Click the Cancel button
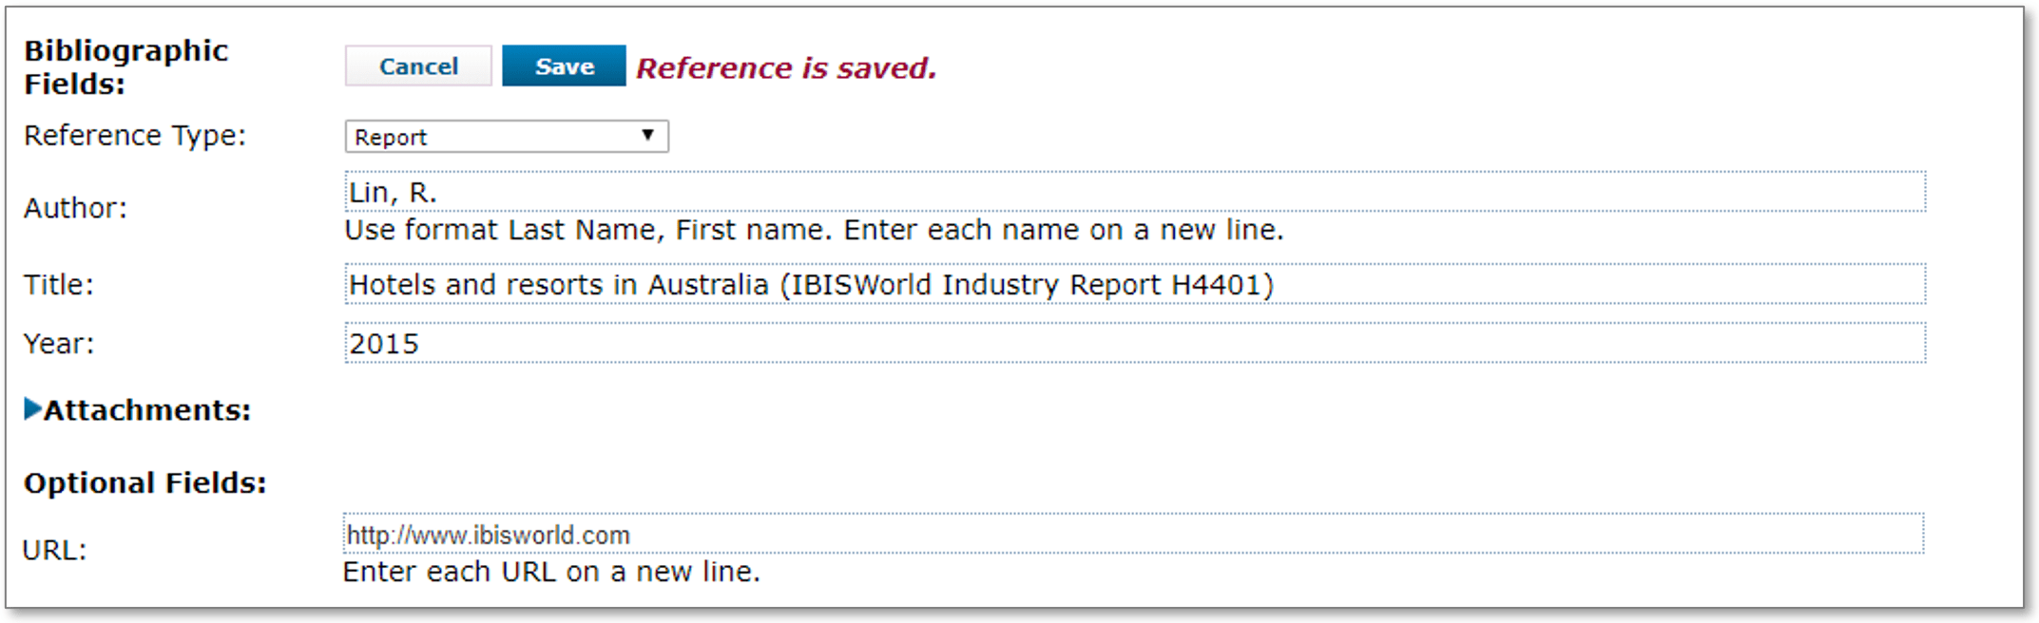 pos(417,66)
